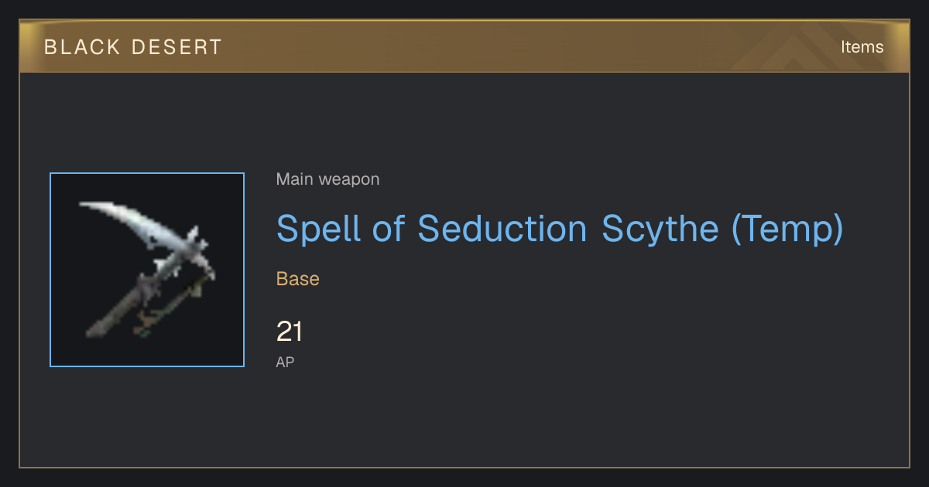Click the word weapon in category label
929x487 pixels.
[349, 179]
